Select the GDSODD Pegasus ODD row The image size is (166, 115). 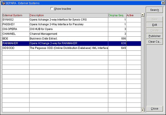coord(71,48)
